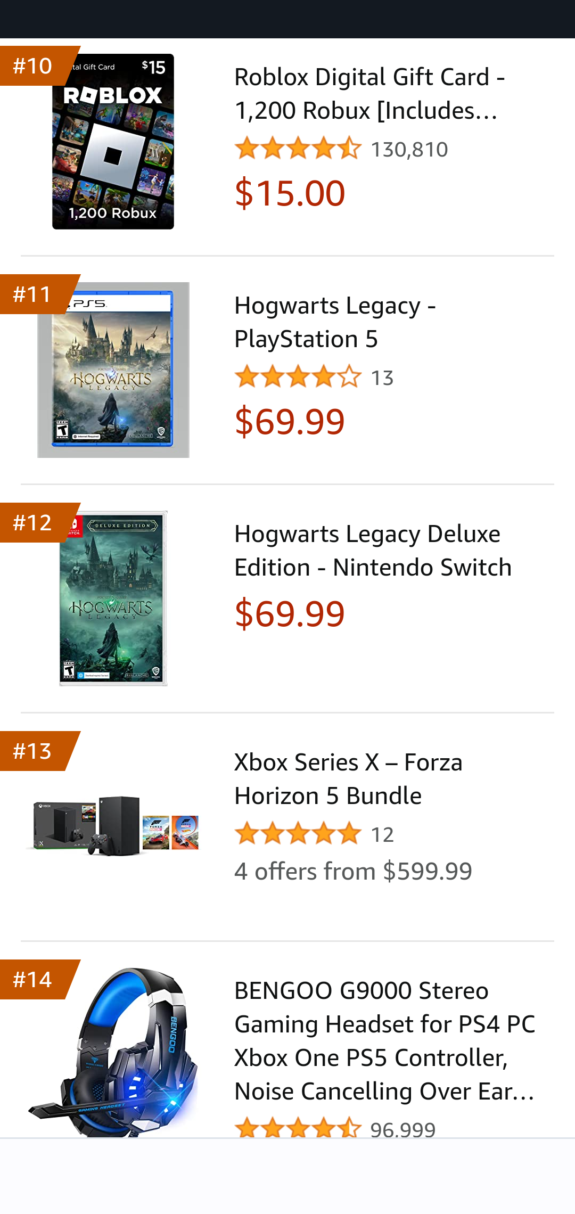Viewport: 575px width, 1214px height.
Task: Open the 130,810 reviews count
Action: tap(409, 150)
